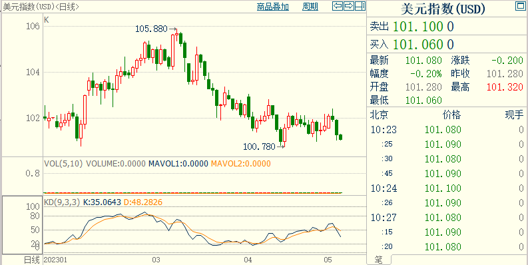The image size is (528, 265).
Task: Click the 105.880 high price marker
Action: coord(151,29)
